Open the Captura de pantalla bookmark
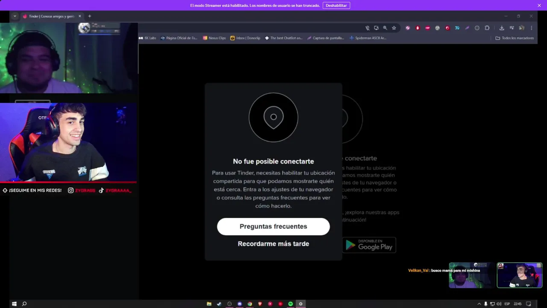The height and width of the screenshot is (308, 547). tap(326, 38)
